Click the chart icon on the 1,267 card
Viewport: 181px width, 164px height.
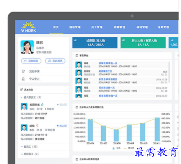click(x=172, y=40)
